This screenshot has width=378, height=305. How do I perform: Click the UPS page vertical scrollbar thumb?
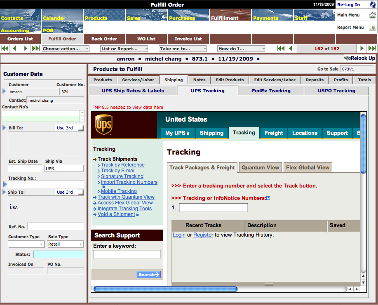(363, 144)
